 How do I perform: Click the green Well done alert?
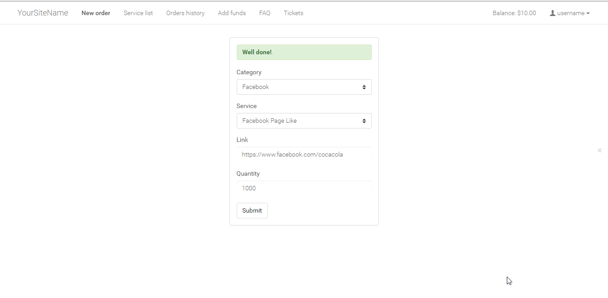304,52
